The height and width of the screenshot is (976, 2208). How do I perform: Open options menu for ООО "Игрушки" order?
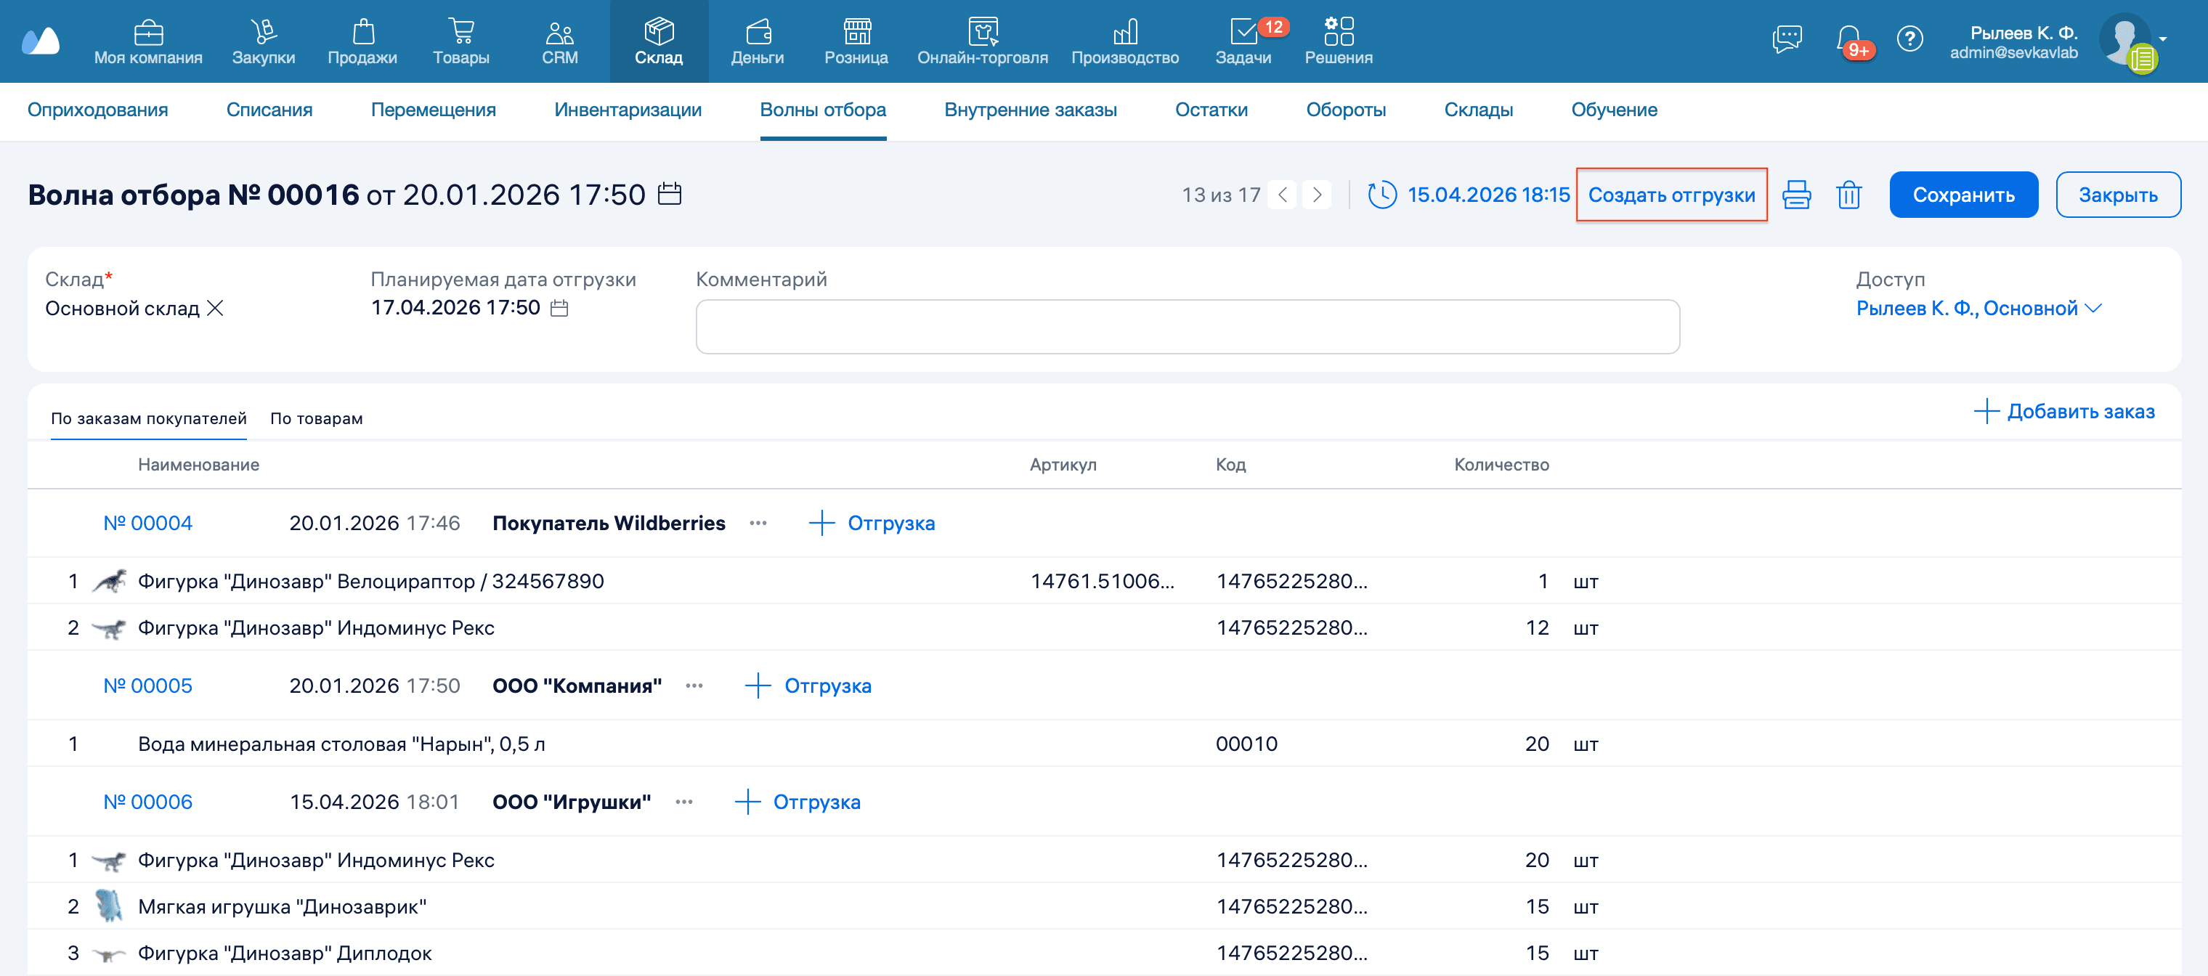coord(684,802)
